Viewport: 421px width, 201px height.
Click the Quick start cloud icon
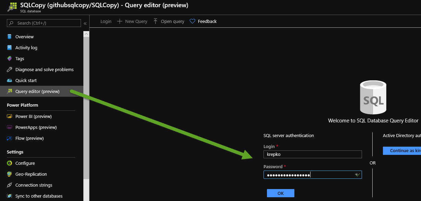pos(10,80)
